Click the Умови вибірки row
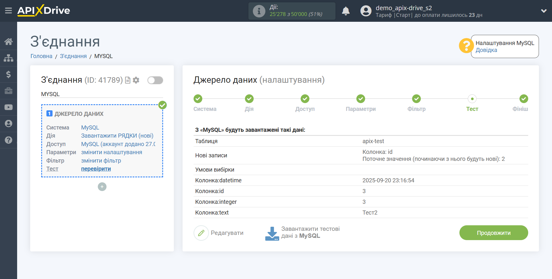552x279 pixels. tap(360, 170)
